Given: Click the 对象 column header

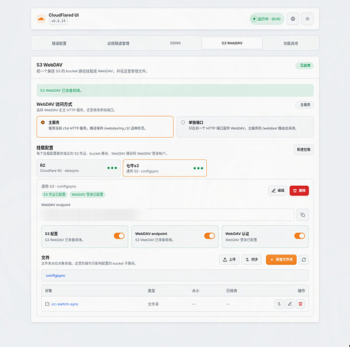Looking at the screenshot, I should pyautogui.click(x=49, y=291).
